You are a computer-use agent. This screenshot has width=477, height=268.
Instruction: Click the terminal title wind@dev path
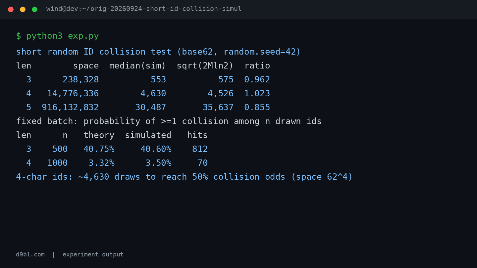coord(144,9)
